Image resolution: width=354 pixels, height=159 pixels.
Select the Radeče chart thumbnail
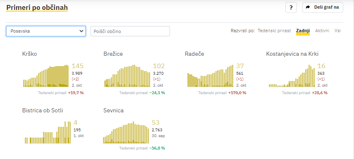coord(210,76)
